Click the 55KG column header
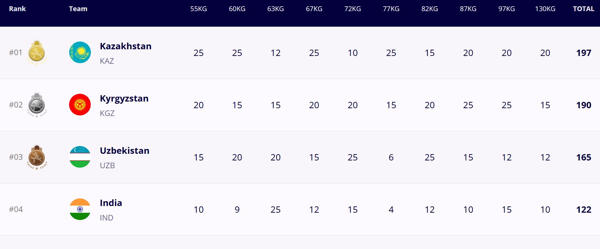The image size is (600, 249). [199, 9]
